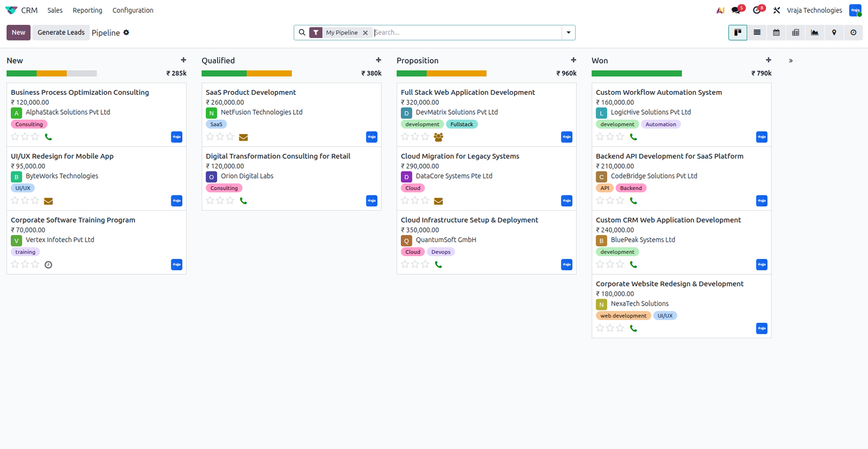Remove the My Pipeline filter

click(366, 32)
